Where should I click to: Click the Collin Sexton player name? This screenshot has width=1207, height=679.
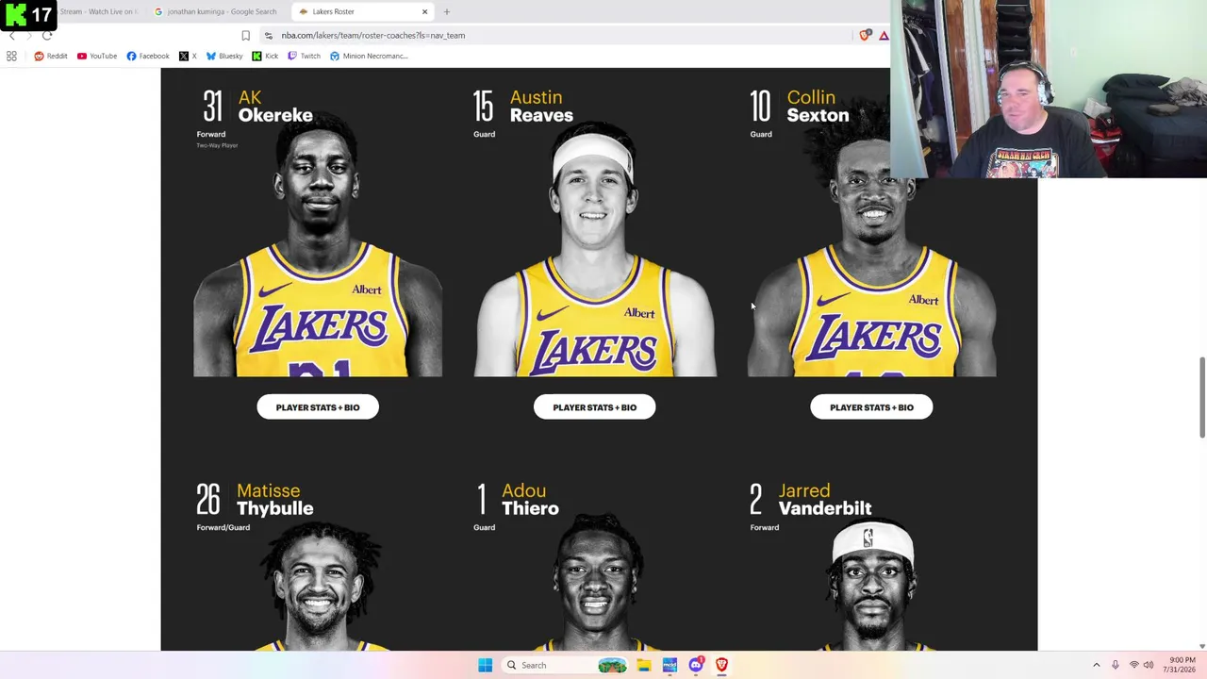[818, 107]
